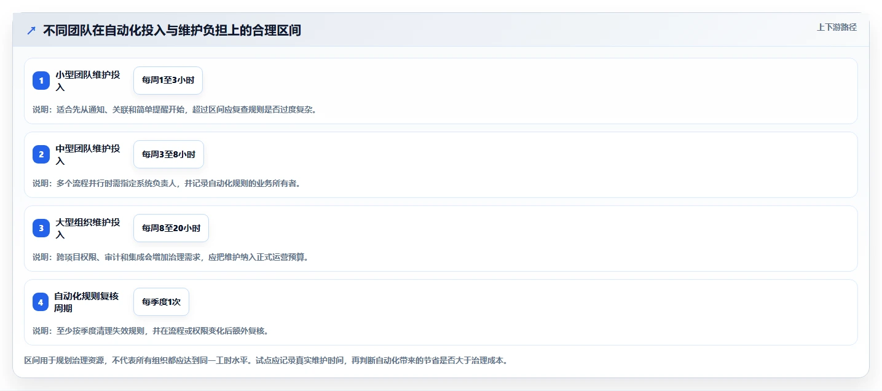Image resolution: width=882 pixels, height=391 pixels.
Task: Click the note starting 至少按季度清理失效规则
Action: tap(151, 331)
